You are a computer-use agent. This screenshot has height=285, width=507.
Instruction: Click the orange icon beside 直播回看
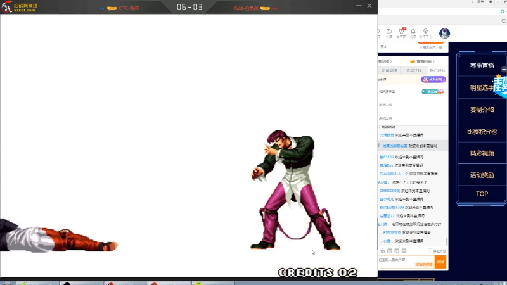tap(413, 61)
